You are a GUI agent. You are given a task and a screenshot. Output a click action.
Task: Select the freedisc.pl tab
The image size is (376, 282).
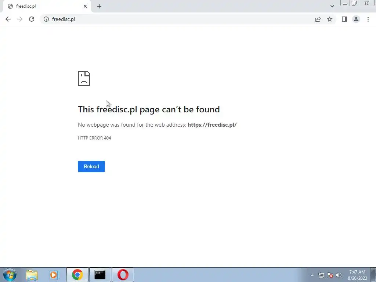(x=47, y=6)
